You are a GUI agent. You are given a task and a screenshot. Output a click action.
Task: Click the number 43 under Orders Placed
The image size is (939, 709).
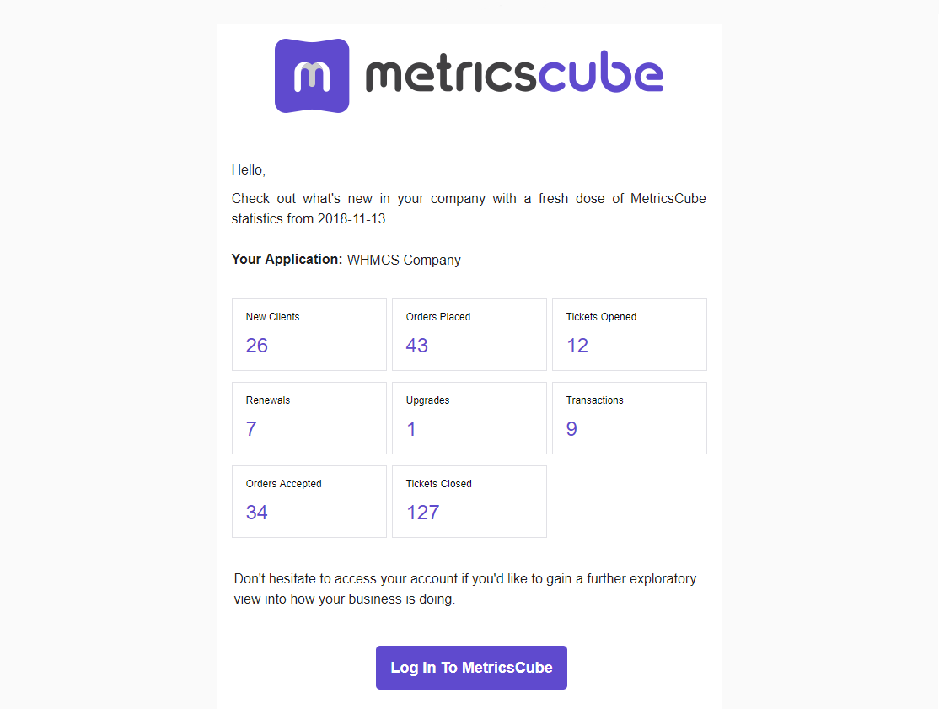coord(416,346)
